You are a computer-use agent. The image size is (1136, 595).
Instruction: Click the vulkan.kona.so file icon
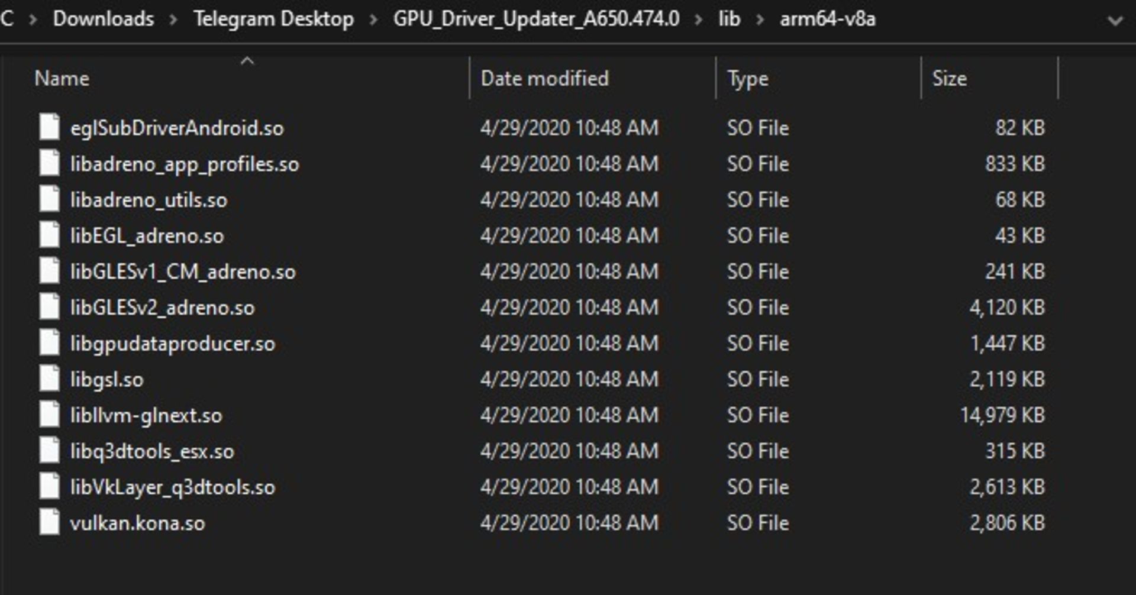coord(49,523)
